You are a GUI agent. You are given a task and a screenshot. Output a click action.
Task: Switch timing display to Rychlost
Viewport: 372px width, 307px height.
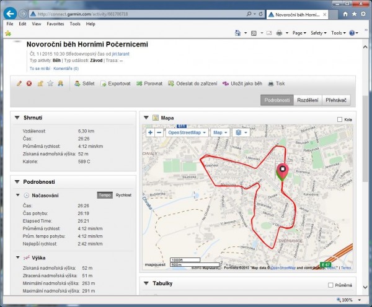(x=123, y=195)
